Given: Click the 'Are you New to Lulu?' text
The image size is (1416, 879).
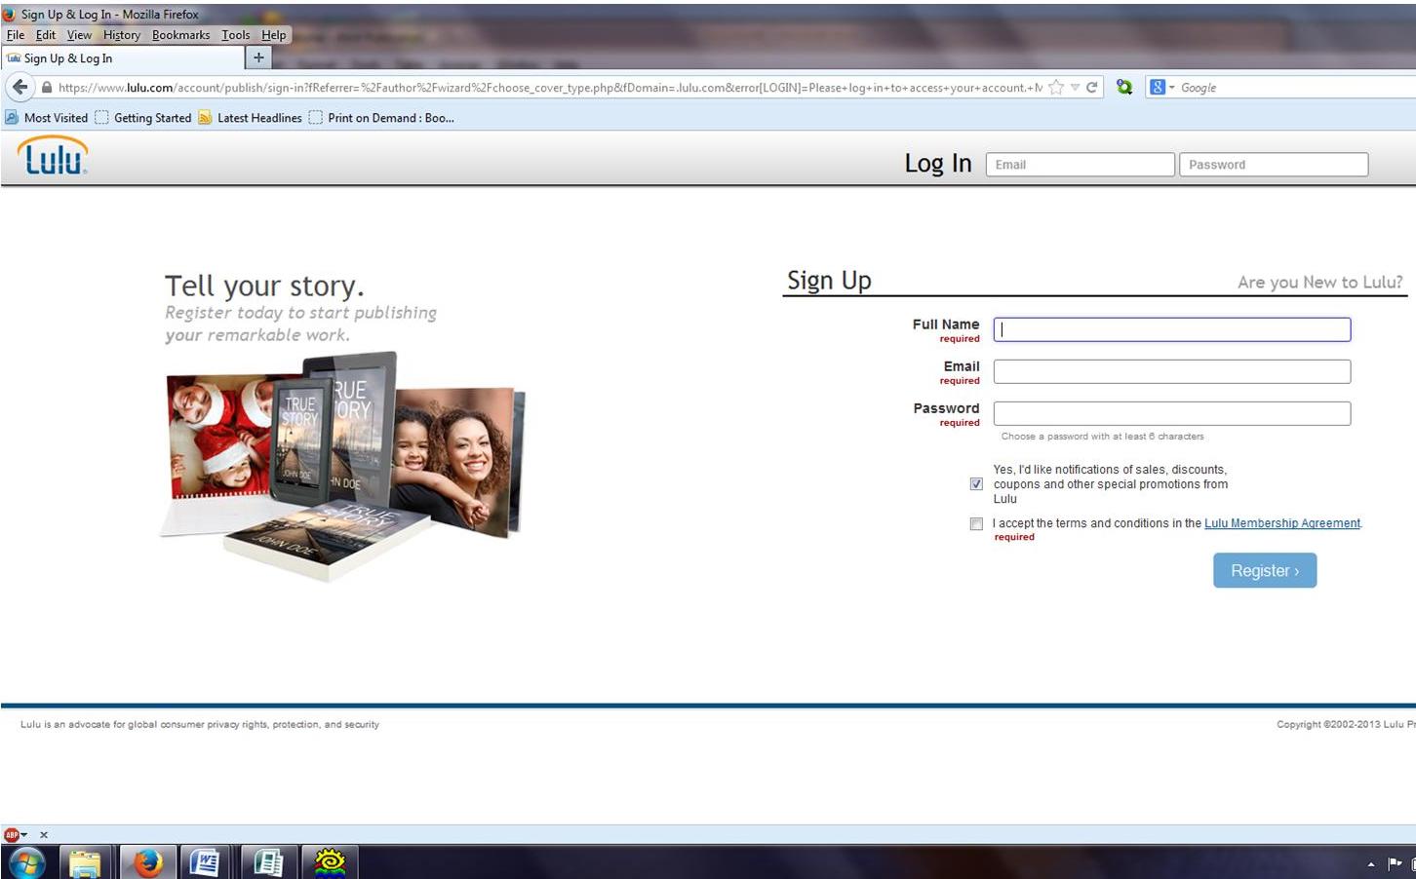Looking at the screenshot, I should click(x=1319, y=283).
